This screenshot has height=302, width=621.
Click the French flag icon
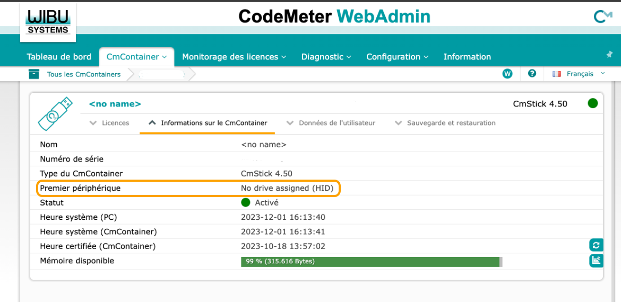pyautogui.click(x=556, y=74)
